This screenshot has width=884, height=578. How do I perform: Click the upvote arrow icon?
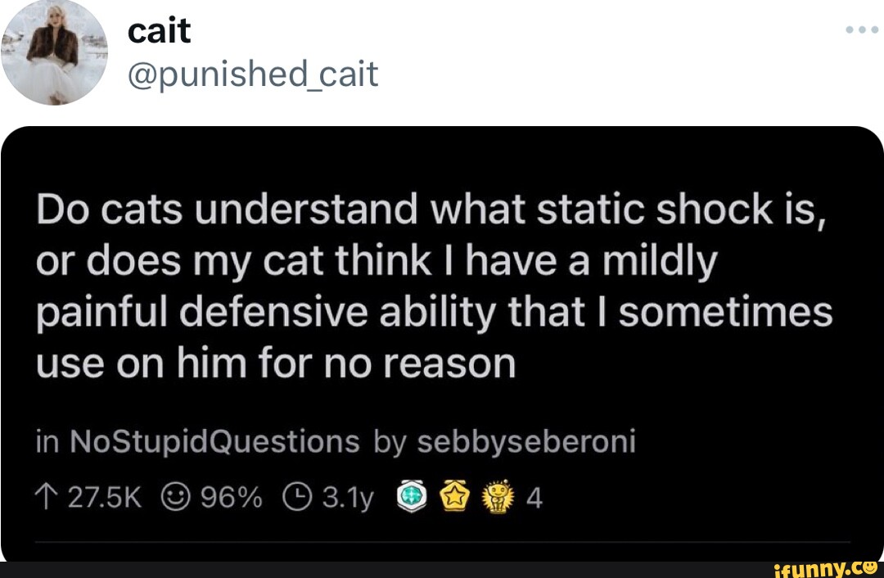(47, 495)
